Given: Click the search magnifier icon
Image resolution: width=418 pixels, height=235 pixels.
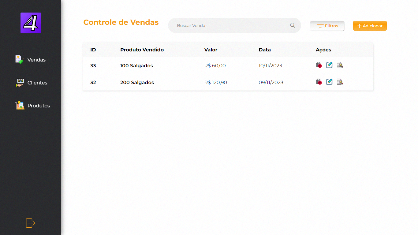Looking at the screenshot, I should 293,25.
